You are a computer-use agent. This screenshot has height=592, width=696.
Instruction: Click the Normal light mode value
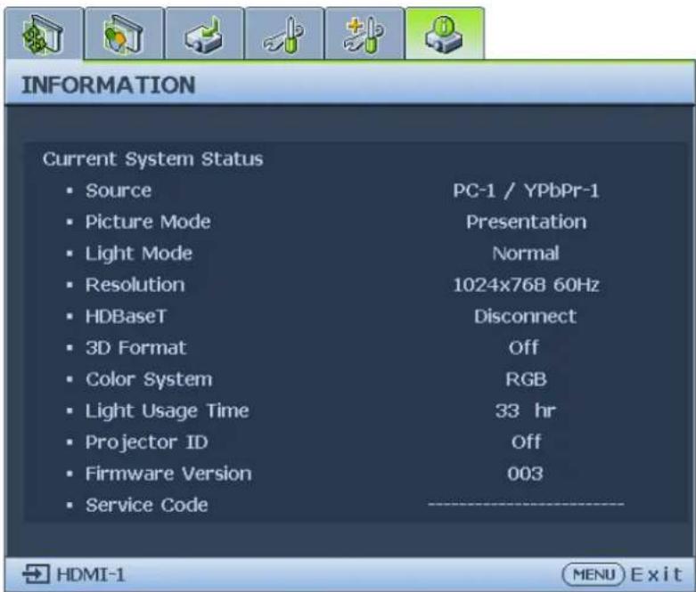526,254
